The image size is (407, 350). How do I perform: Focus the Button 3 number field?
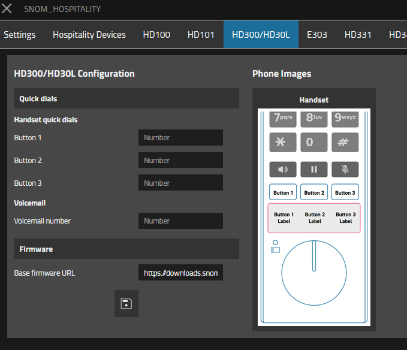(180, 183)
